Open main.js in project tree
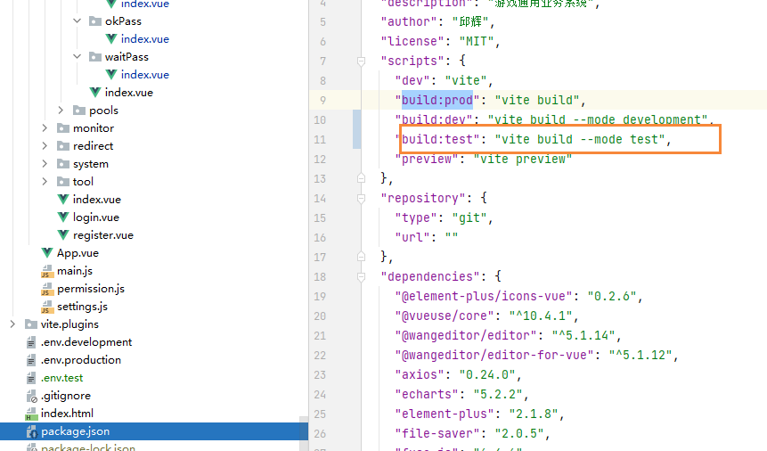The width and height of the screenshot is (767, 451). [x=74, y=271]
